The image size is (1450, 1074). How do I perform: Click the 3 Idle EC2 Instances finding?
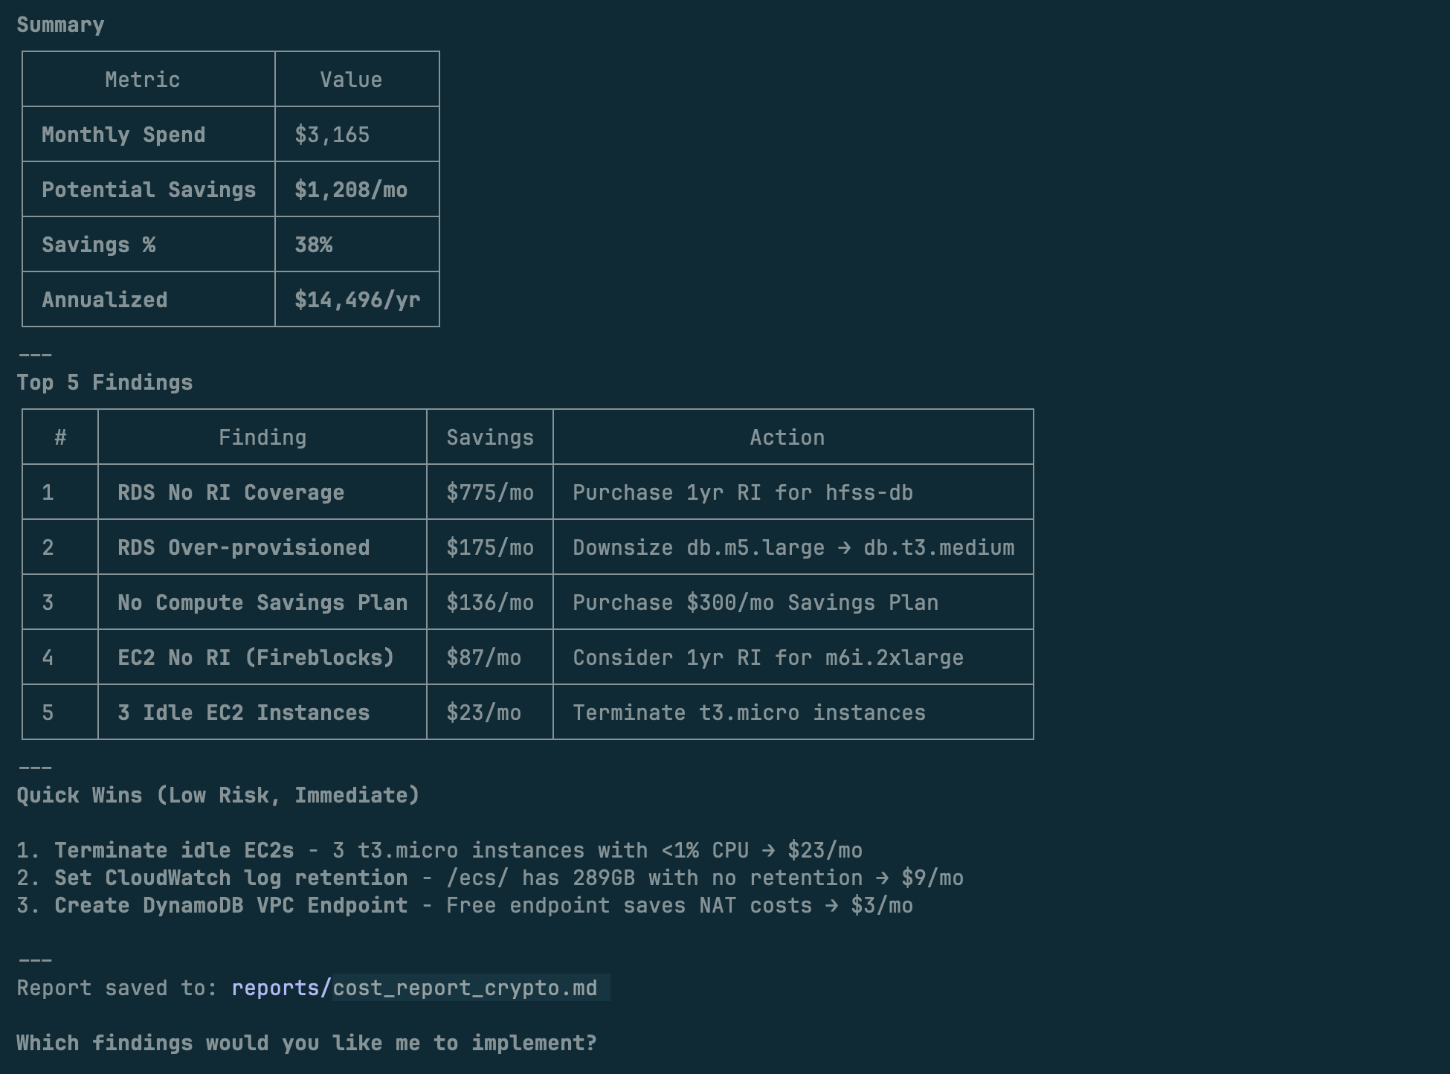243,713
